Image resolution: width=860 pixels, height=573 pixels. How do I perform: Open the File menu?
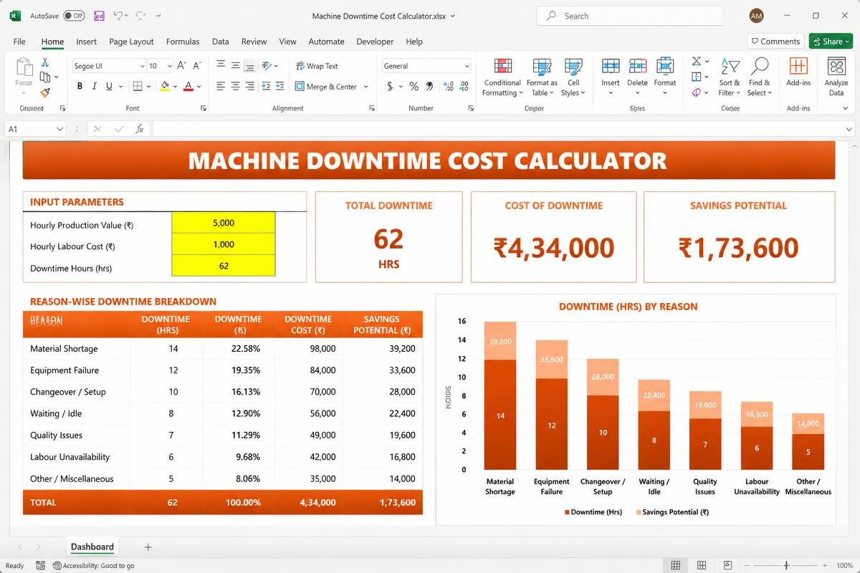tap(19, 42)
